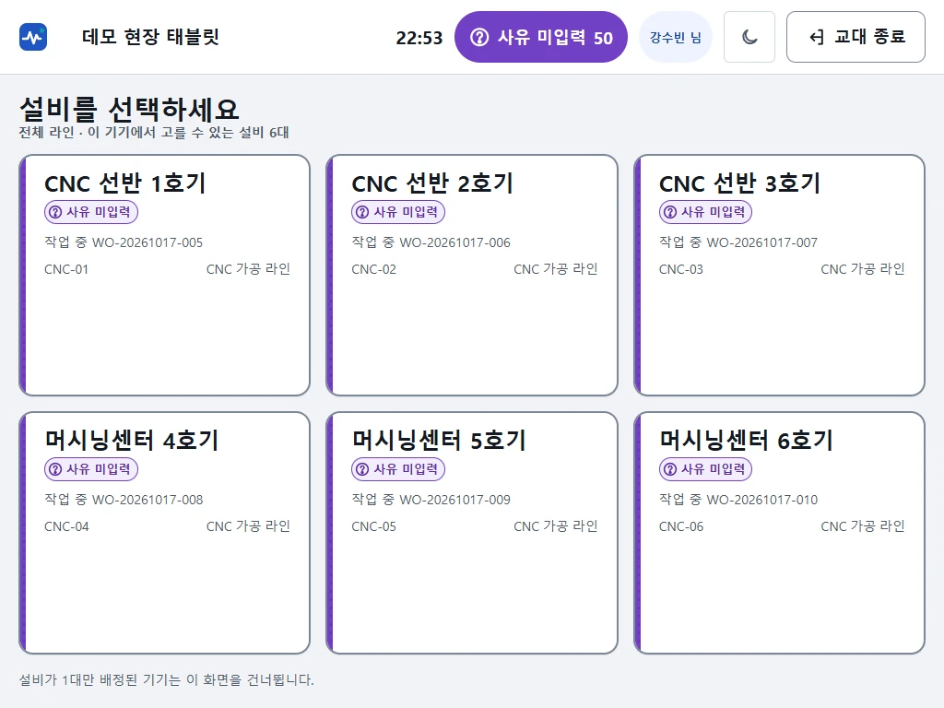The image size is (944, 708).
Task: Select the CNC 선반 3호기 card
Action: pos(779,275)
